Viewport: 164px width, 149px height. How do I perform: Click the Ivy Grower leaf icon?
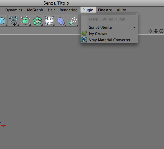click(x=84, y=34)
